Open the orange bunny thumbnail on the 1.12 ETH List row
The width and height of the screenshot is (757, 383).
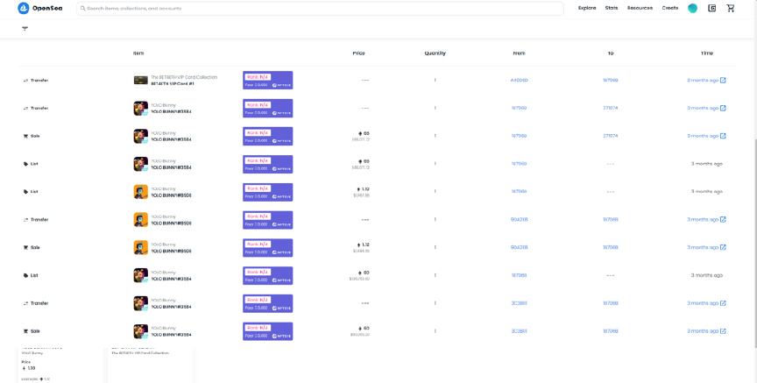pos(140,192)
